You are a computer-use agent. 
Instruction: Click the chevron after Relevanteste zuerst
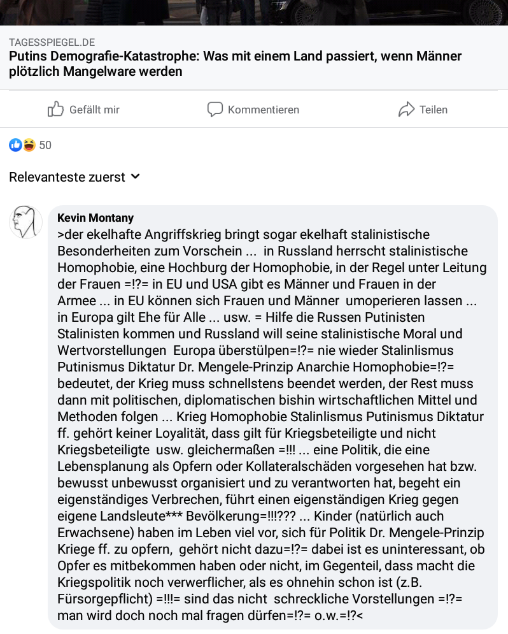pos(136,177)
